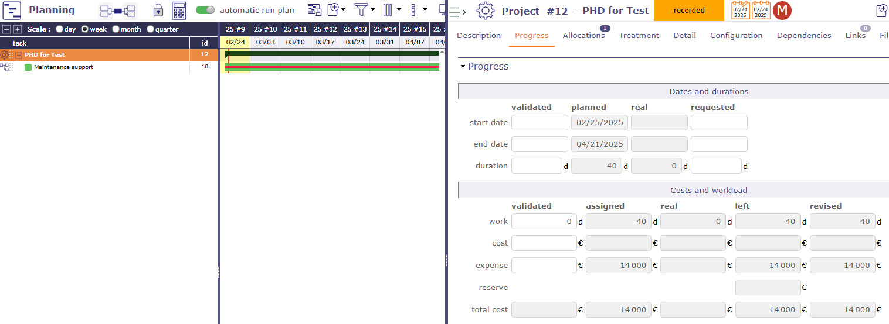Viewport: 889px width, 324px height.
Task: Click the last update calendar icon
Action: click(x=761, y=11)
